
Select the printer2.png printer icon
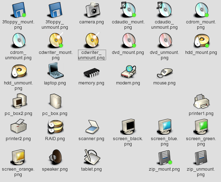pyautogui.click(x=18, y=126)
